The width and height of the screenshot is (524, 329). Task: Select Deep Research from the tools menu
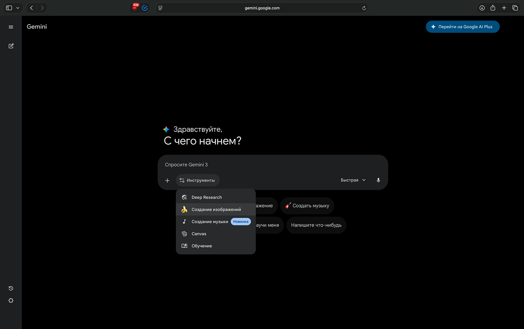coord(207,198)
